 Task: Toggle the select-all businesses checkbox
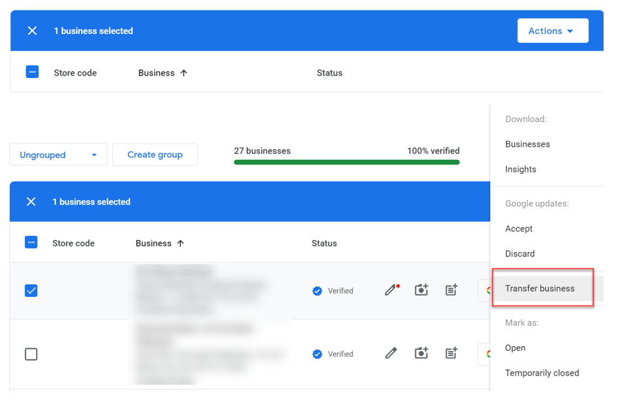point(31,242)
